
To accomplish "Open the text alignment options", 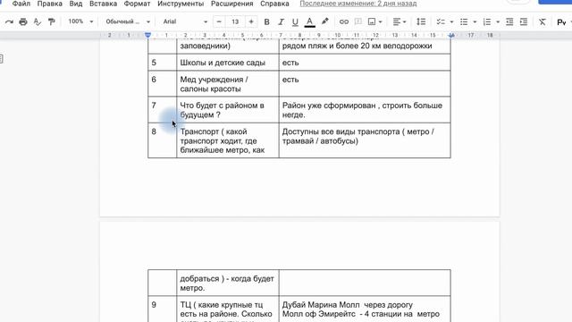I will click(400, 21).
